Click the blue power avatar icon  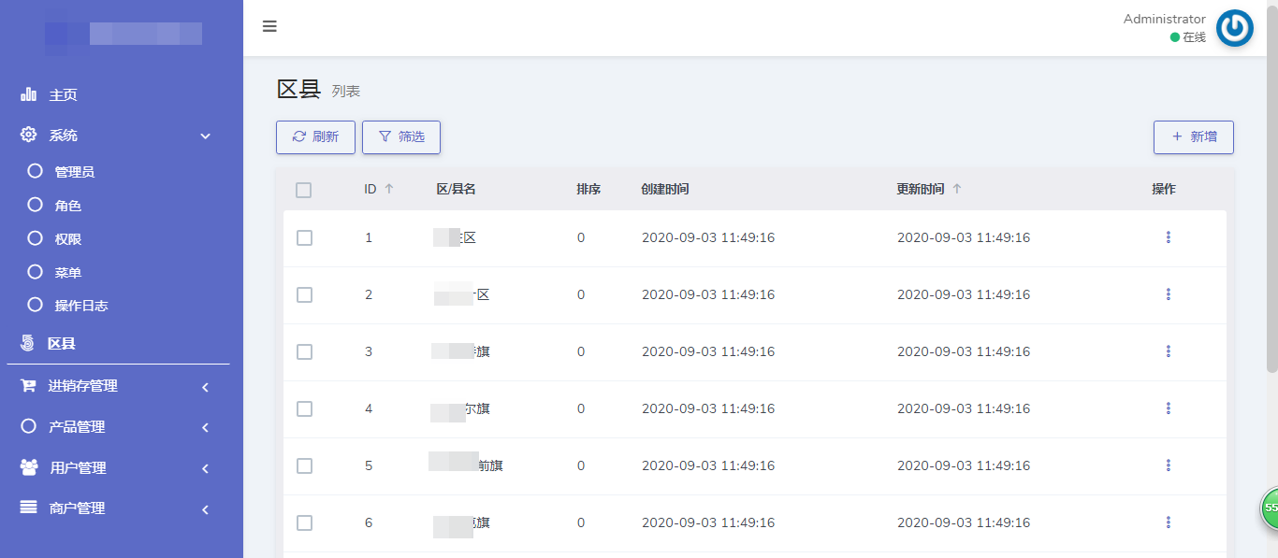(x=1234, y=28)
